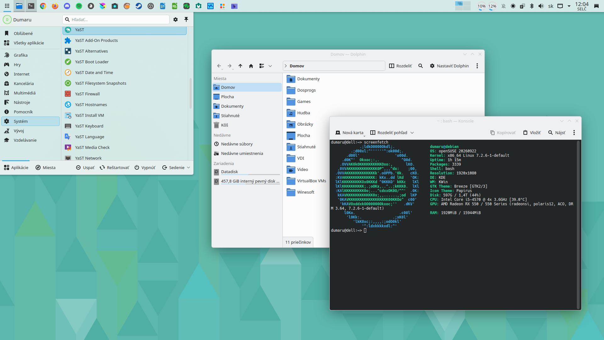Toggle notifications bell in system tray
Viewport: 604px width, 340px height.
click(503, 6)
